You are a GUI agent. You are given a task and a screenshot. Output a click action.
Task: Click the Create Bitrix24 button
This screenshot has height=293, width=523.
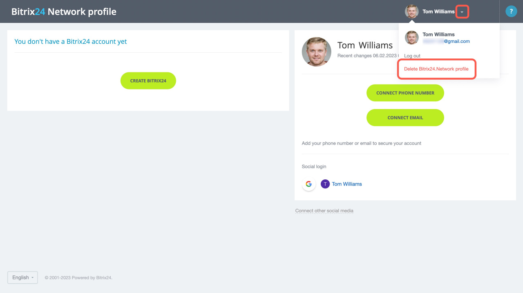coord(148,81)
